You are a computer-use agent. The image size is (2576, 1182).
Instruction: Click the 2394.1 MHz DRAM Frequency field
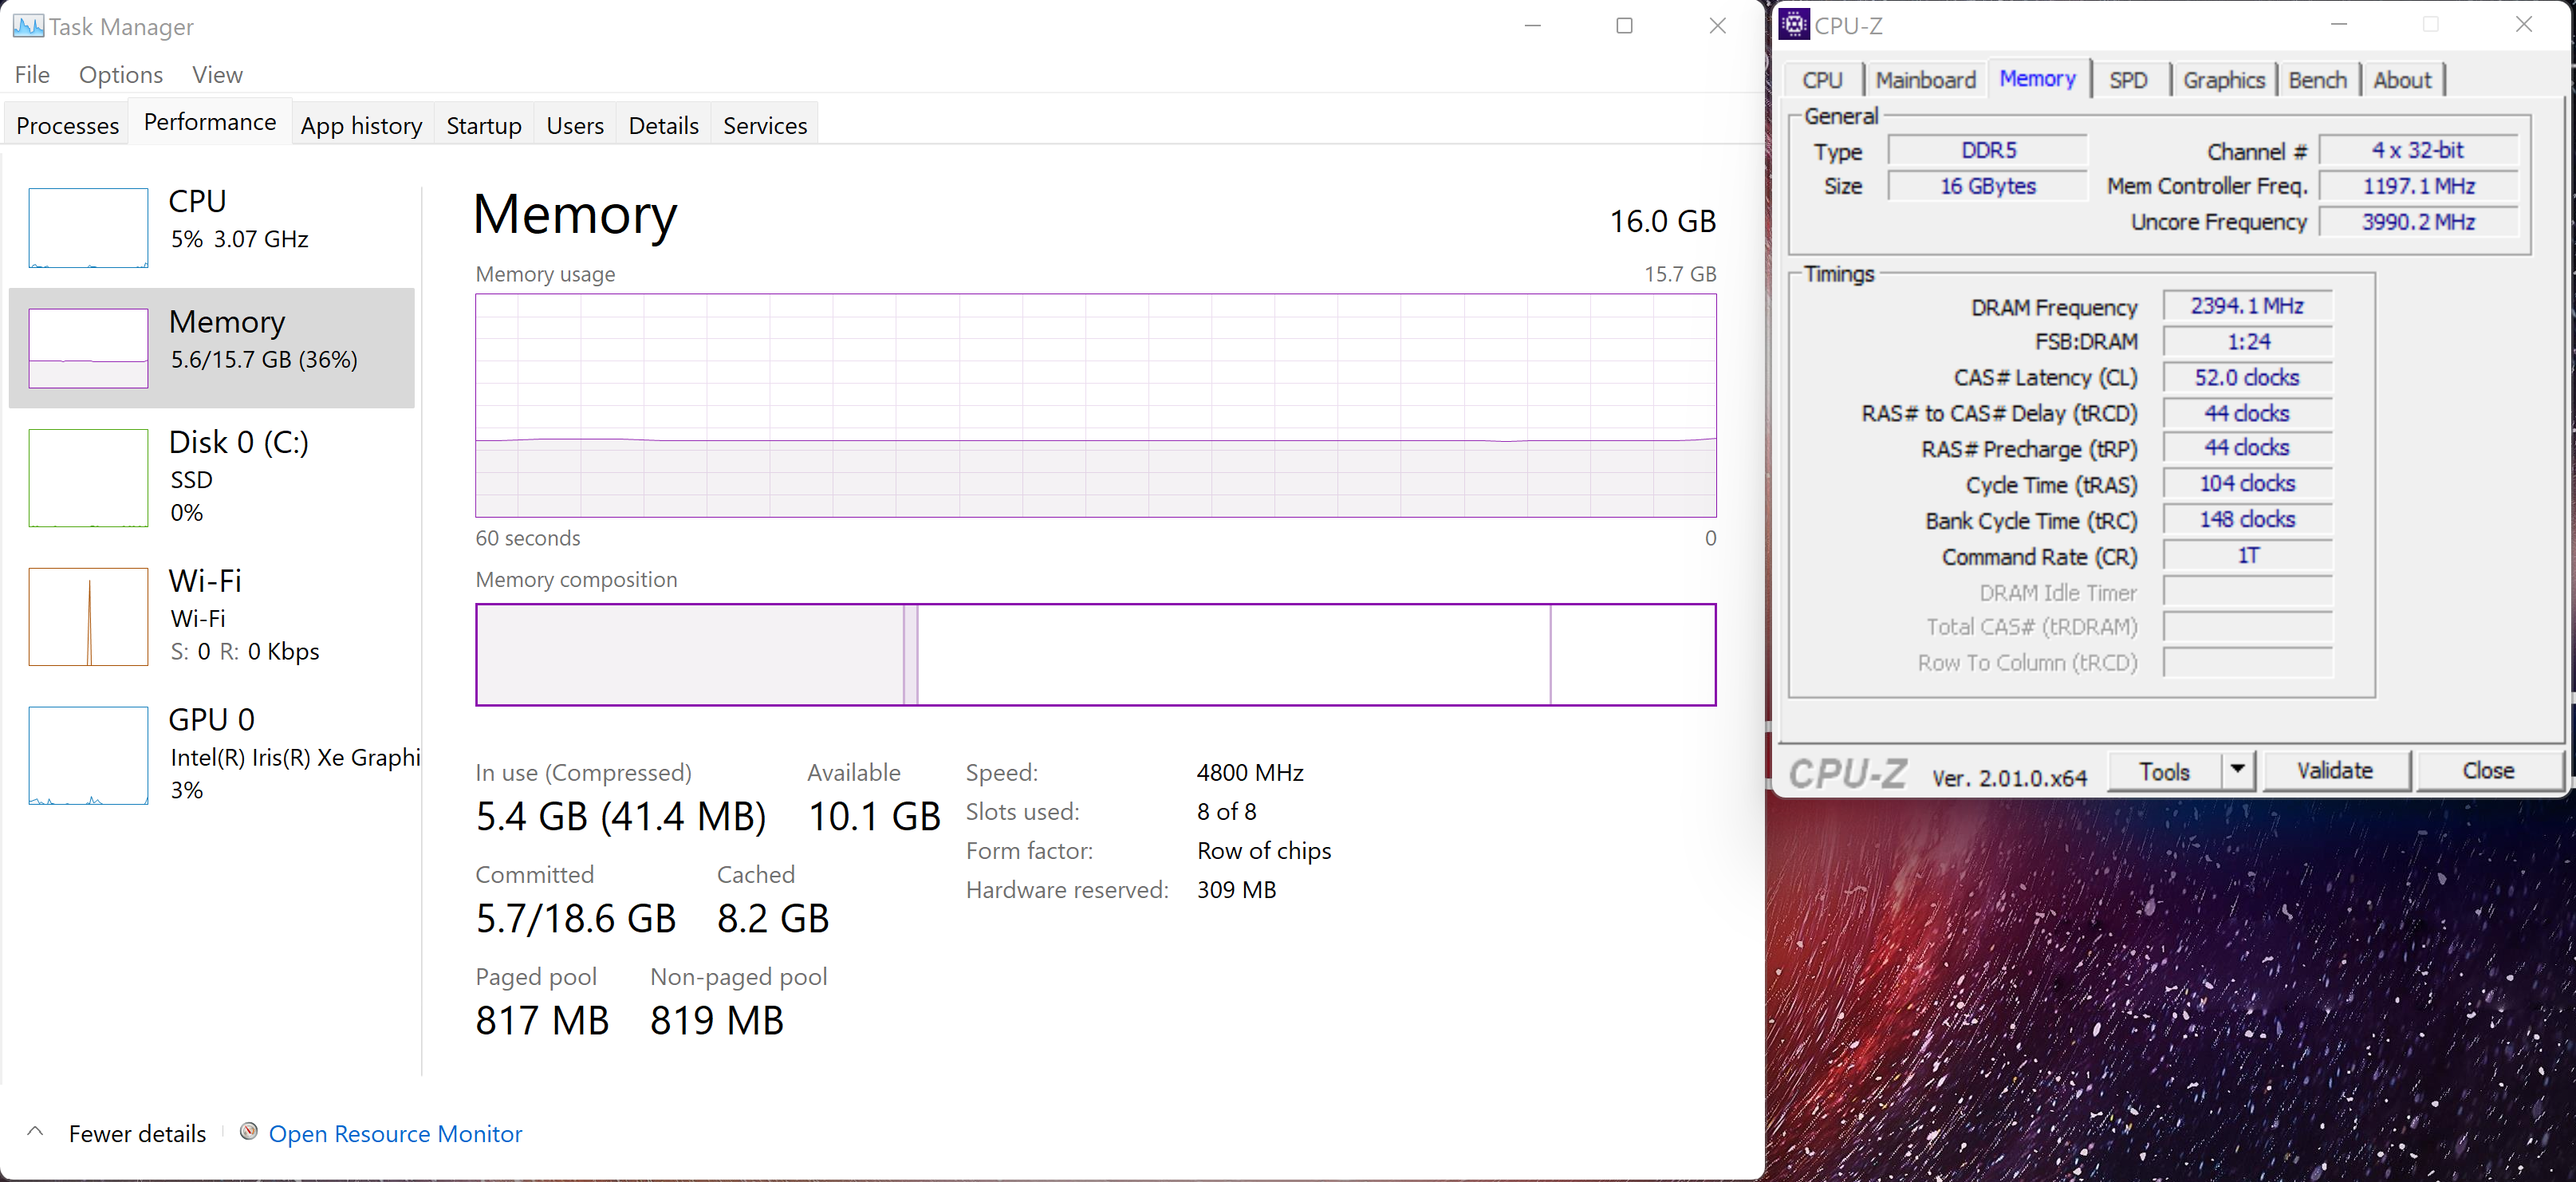tap(2247, 306)
